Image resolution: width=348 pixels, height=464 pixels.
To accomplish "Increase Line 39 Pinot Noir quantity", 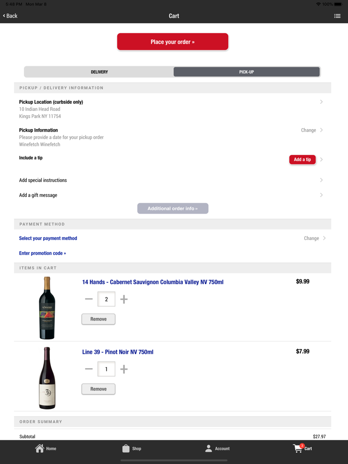I will (123, 369).
